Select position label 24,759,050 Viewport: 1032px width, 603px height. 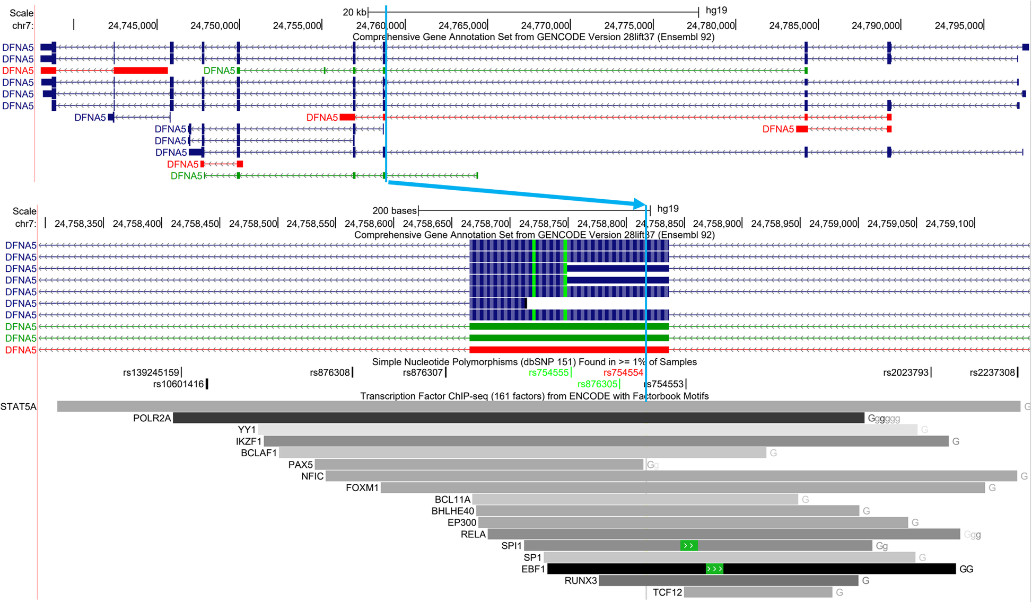891,224
